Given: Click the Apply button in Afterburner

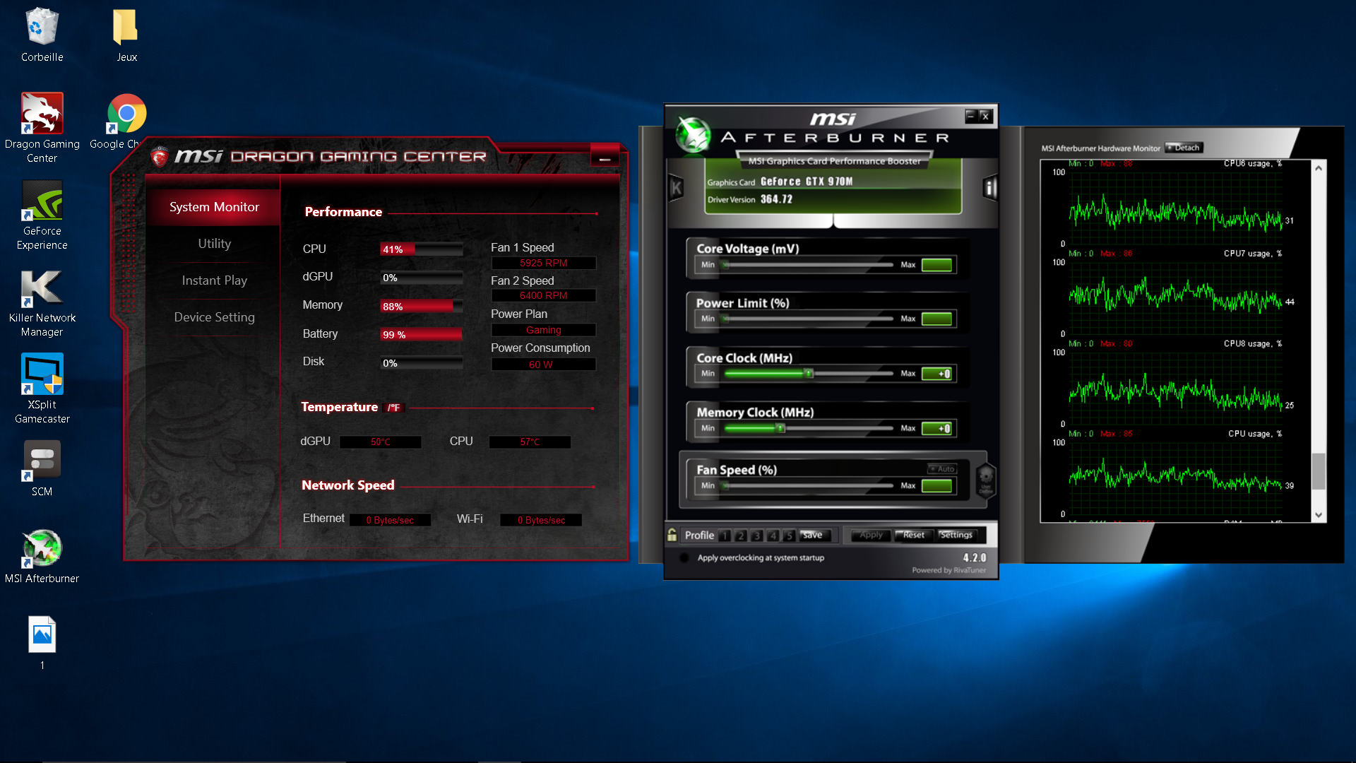Looking at the screenshot, I should (x=871, y=535).
